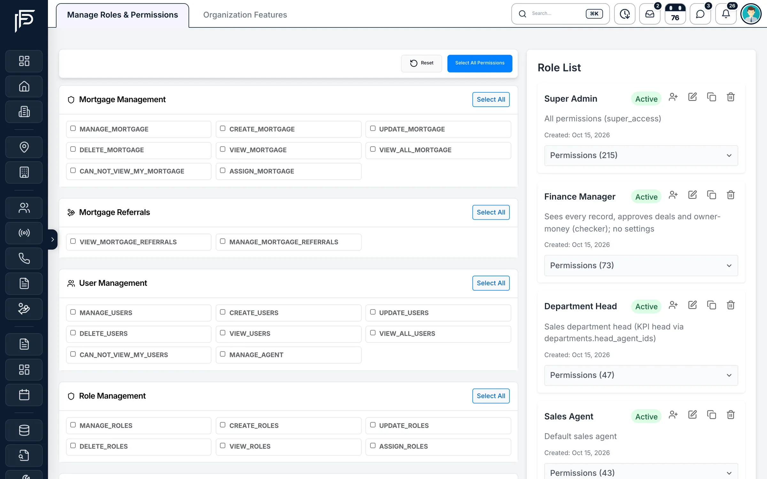Open the broadcast signal icon in sidebar
This screenshot has height=479, width=767.
[x=24, y=233]
